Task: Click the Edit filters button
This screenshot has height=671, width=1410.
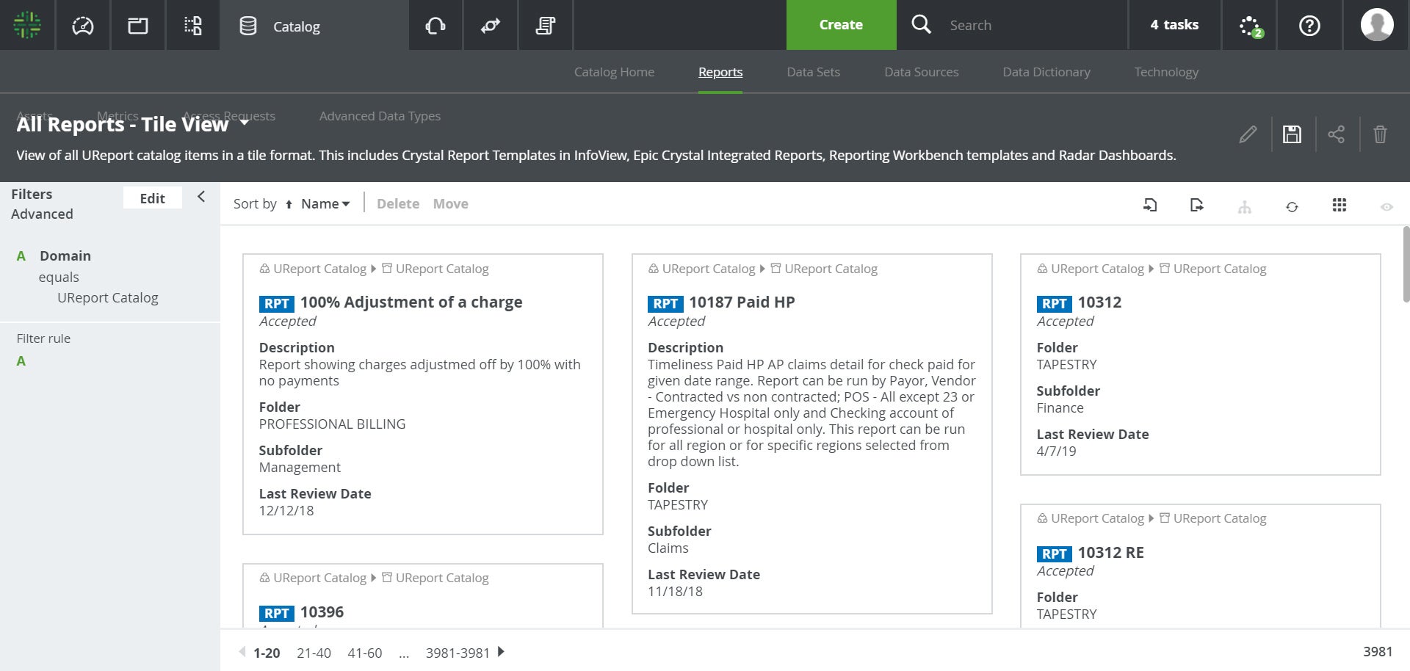Action: pos(152,198)
